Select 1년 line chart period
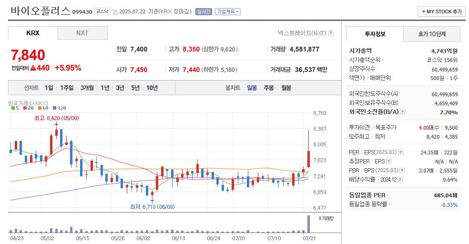This screenshot has height=244, width=469. [x=105, y=88]
